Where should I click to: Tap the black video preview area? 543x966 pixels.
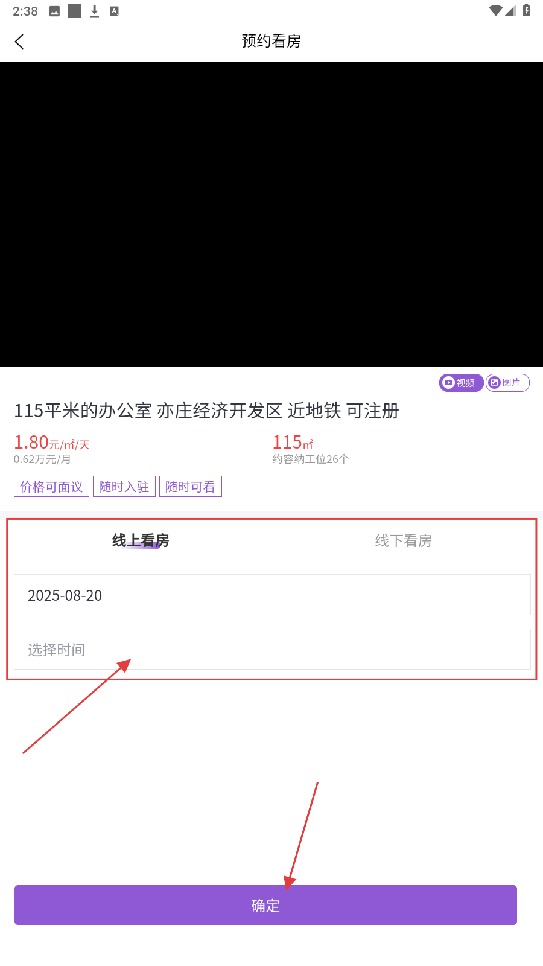(271, 214)
